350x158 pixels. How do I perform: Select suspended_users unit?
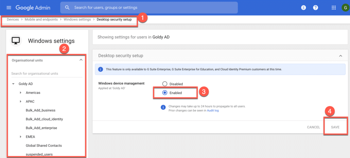click(x=39, y=154)
